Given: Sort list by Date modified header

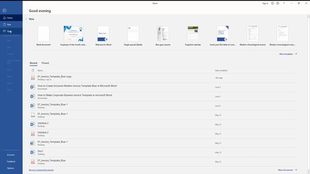Looking at the screenshot, I should [221, 71].
